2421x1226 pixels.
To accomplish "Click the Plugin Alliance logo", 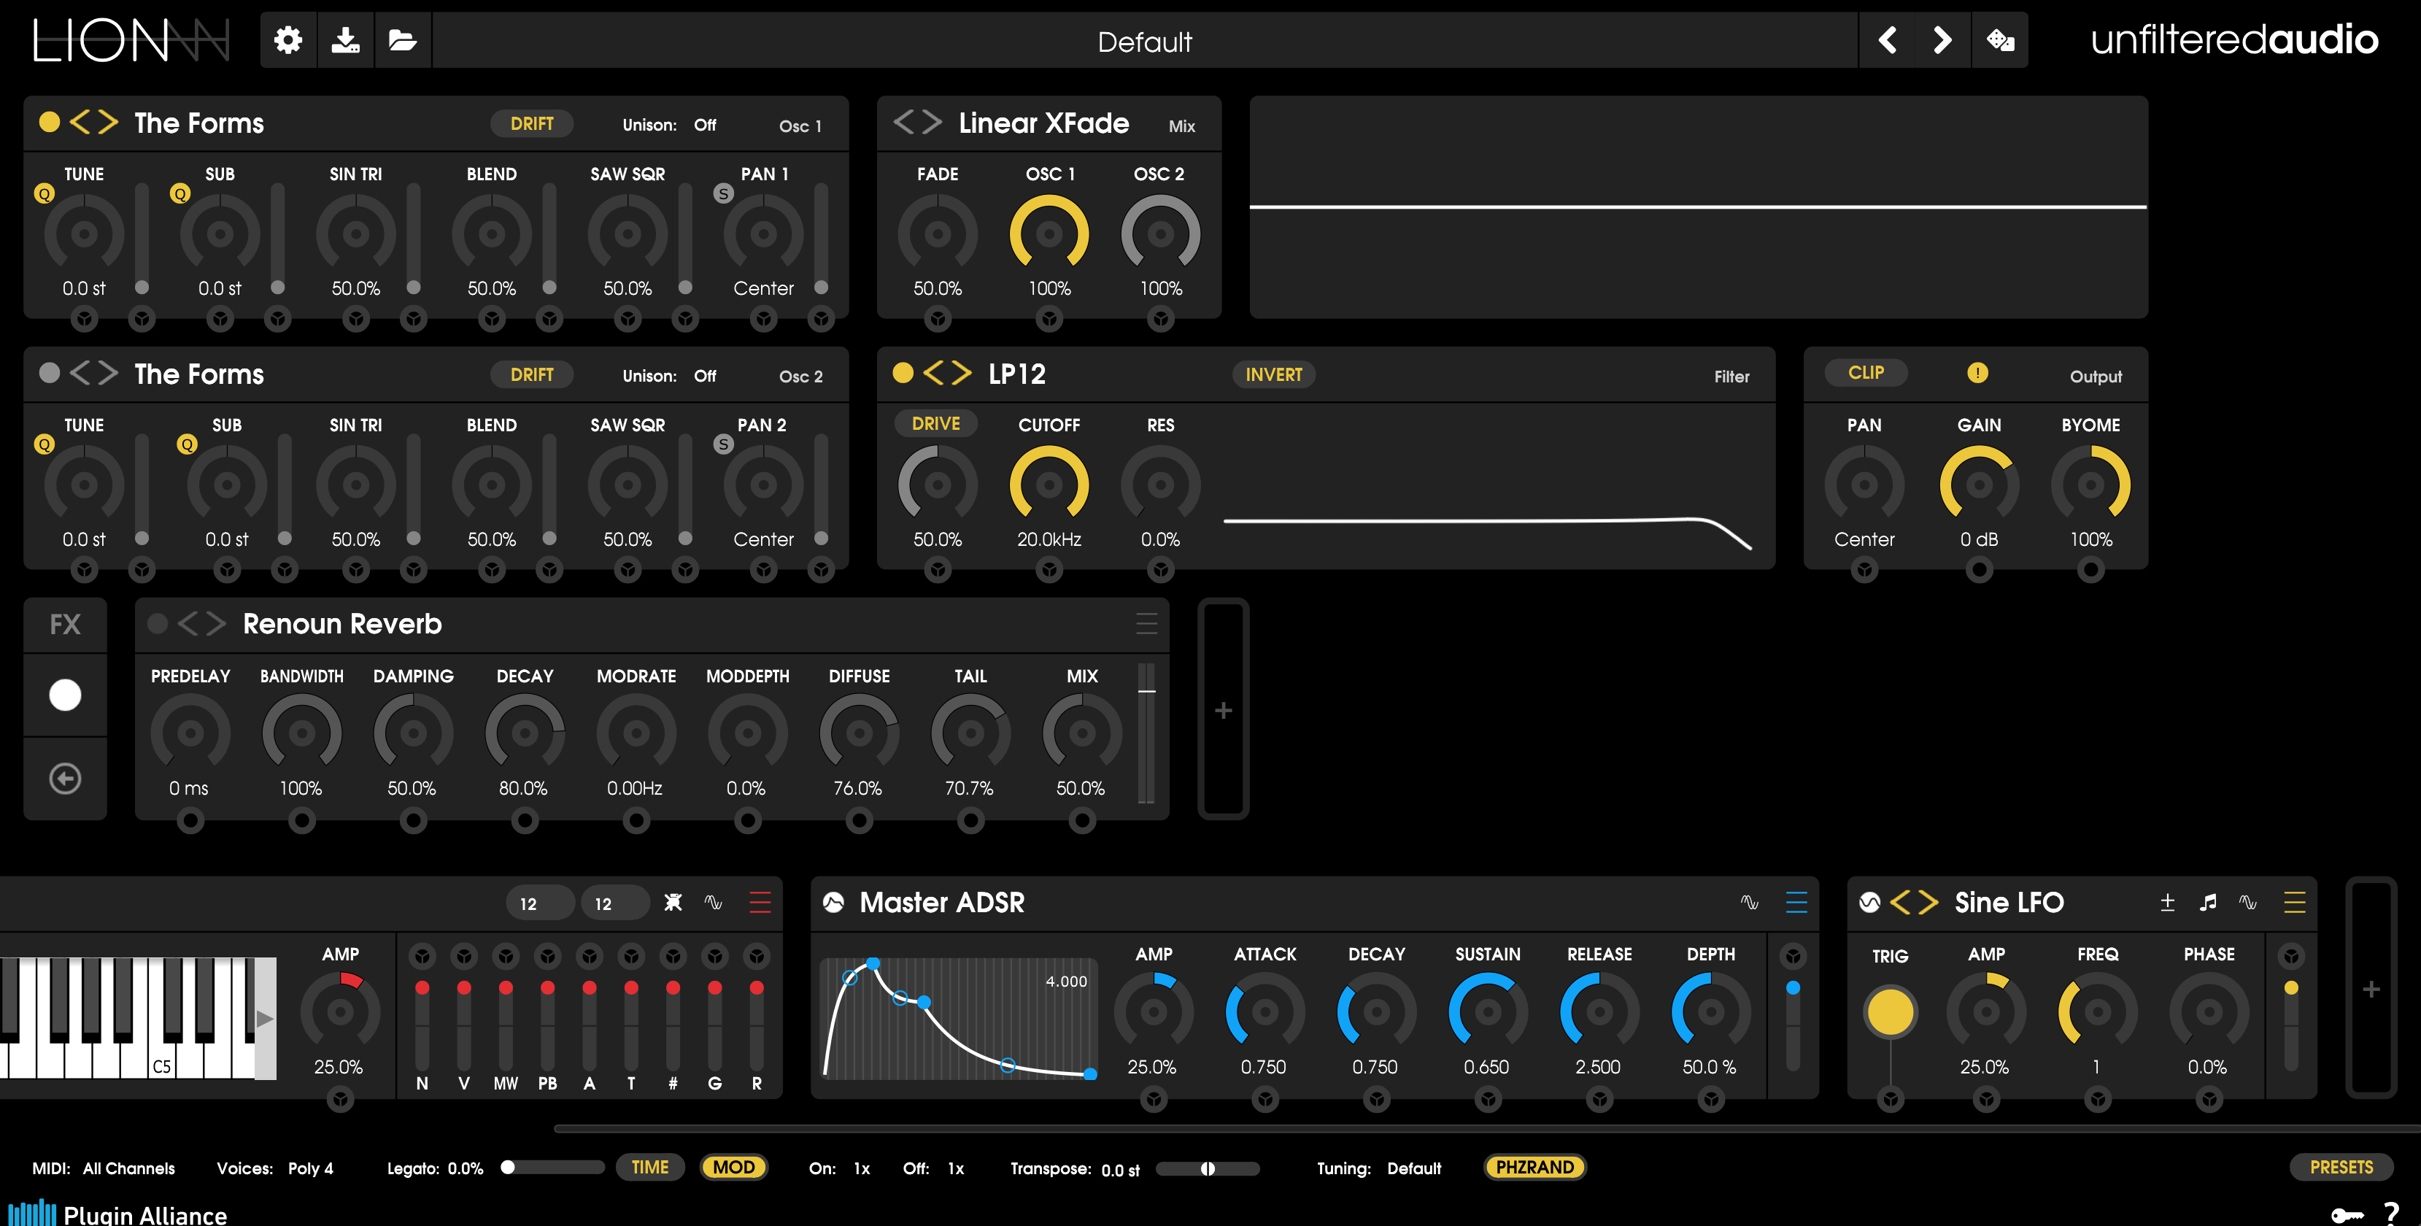I will [x=117, y=1213].
